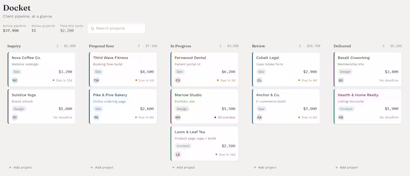
Task: Add project in the Inquiry column
Action: pyautogui.click(x=20, y=167)
